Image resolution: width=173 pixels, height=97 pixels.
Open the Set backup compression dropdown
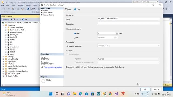[x=129, y=46]
